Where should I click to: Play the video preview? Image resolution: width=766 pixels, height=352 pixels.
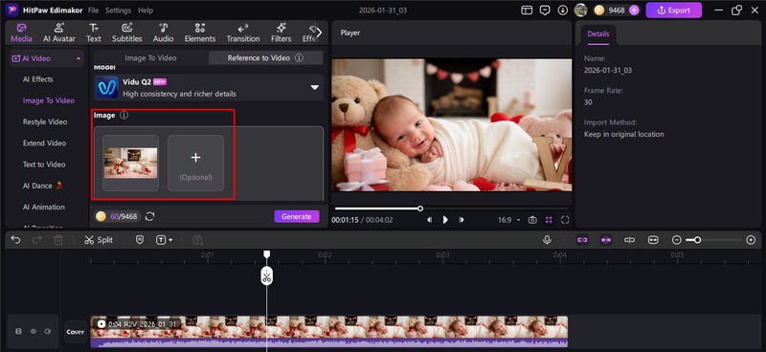click(445, 220)
